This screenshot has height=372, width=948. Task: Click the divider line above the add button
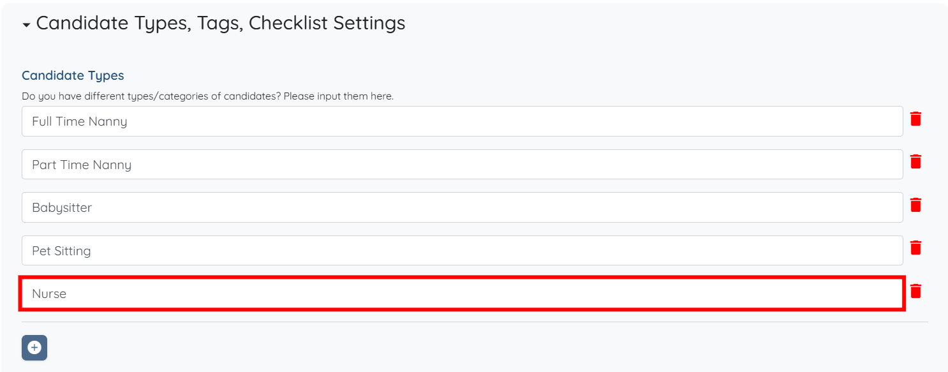475,322
